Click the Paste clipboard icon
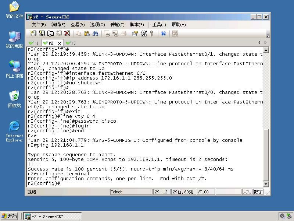The height and width of the screenshot is (221, 294). pyautogui.click(x=87, y=34)
